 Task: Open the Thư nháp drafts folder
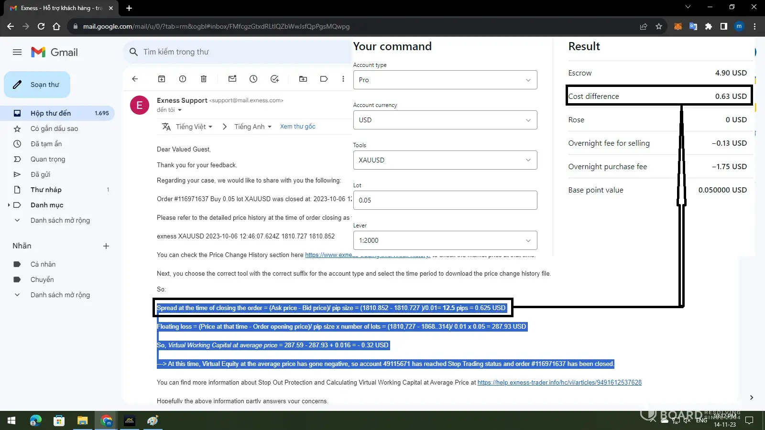pos(46,190)
